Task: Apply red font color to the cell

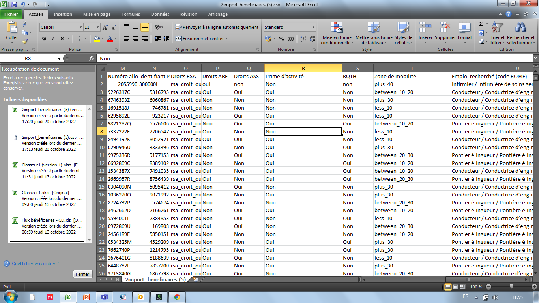Action: 110,39
